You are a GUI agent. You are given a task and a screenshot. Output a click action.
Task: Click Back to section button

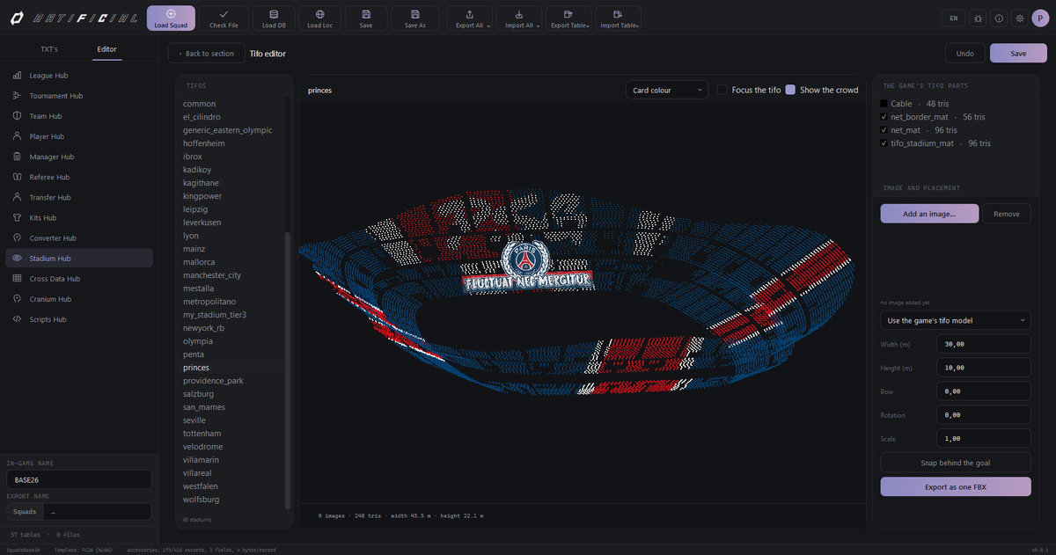click(x=206, y=54)
